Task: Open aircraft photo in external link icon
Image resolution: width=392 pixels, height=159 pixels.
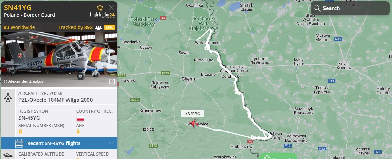Action: pos(112,81)
